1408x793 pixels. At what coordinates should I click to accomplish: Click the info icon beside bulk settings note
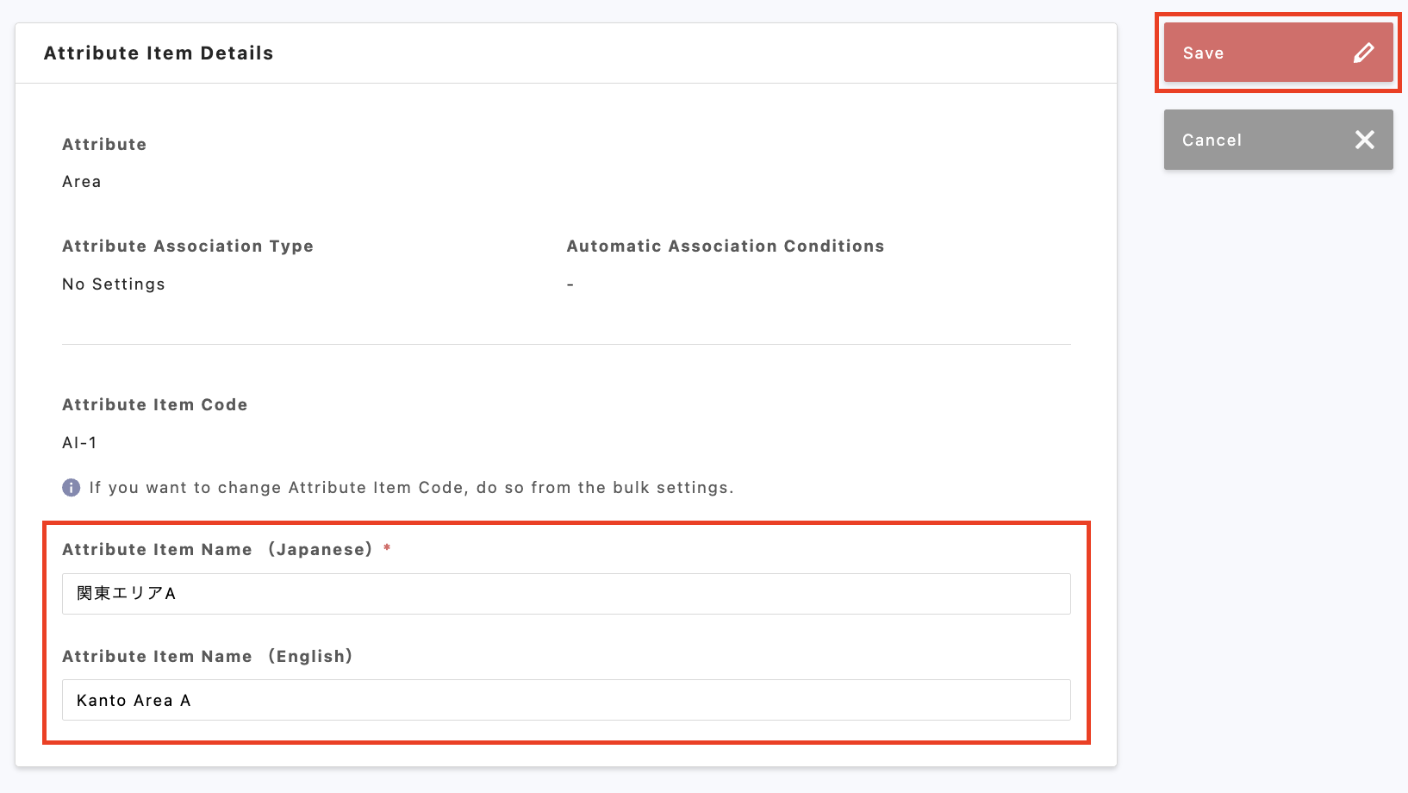(x=72, y=488)
